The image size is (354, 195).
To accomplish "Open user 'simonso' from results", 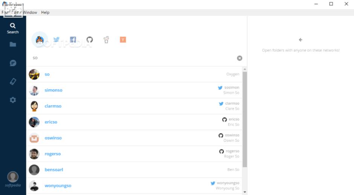I will coord(134,90).
